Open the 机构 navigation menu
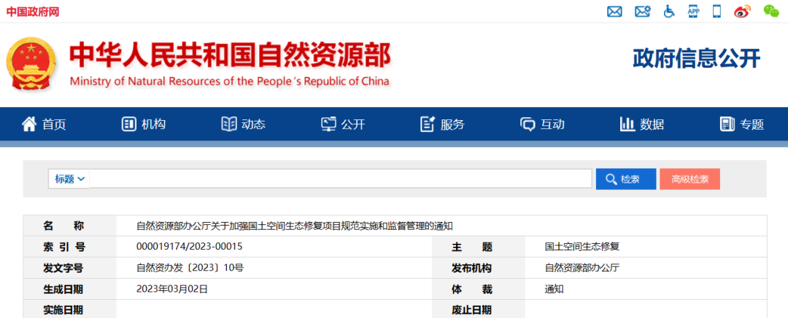 tap(144, 124)
